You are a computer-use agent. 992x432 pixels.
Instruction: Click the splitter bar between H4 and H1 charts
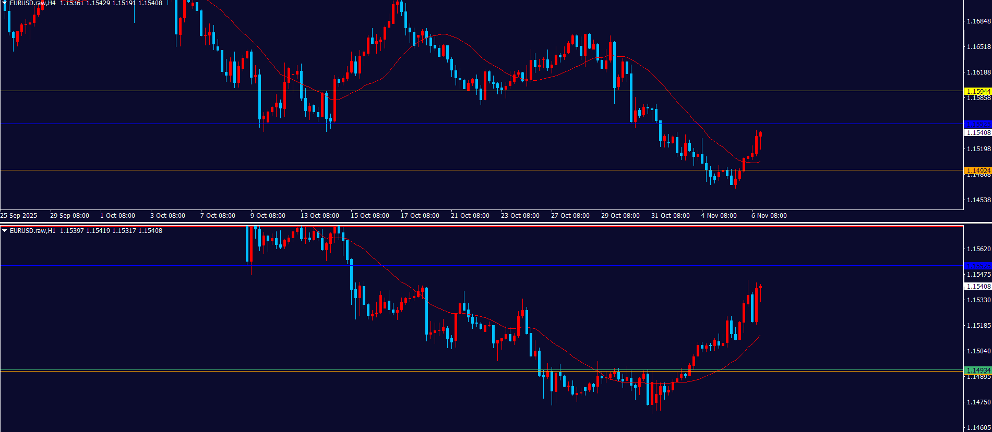(x=496, y=223)
